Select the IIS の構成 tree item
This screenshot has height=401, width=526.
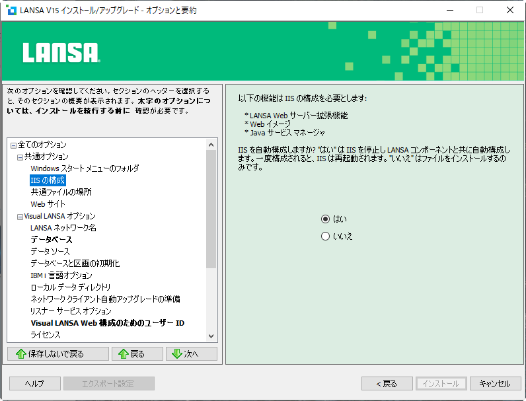[x=48, y=180]
